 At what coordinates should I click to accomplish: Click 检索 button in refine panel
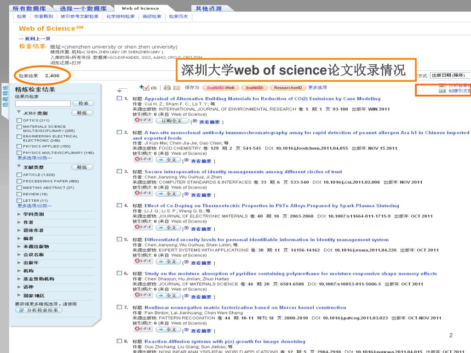84,103
